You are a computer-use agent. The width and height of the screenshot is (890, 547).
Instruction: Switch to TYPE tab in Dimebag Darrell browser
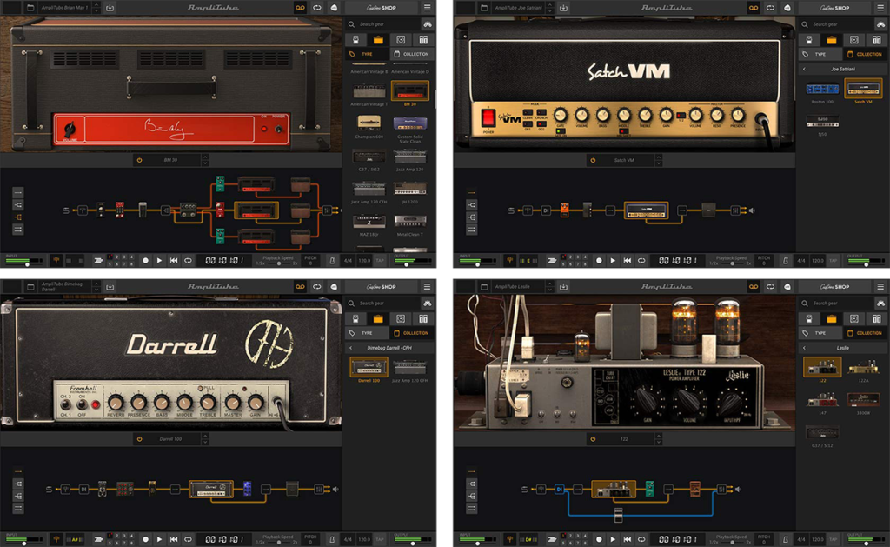click(x=367, y=333)
